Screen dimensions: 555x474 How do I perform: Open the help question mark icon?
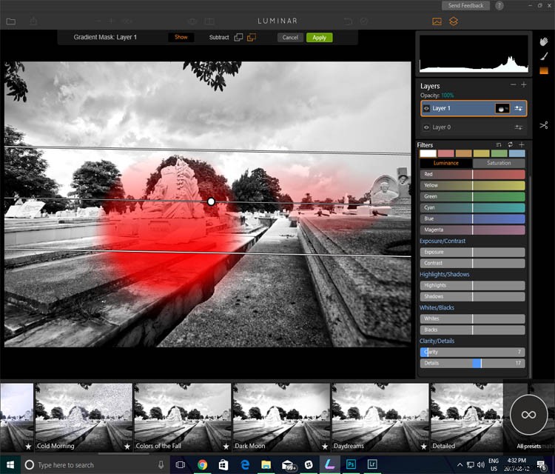(x=499, y=5)
